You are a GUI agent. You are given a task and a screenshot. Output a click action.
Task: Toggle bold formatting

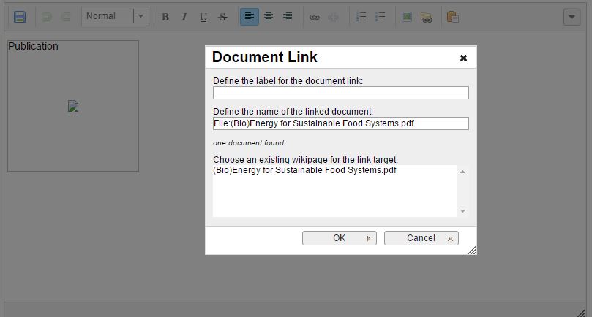(165, 17)
